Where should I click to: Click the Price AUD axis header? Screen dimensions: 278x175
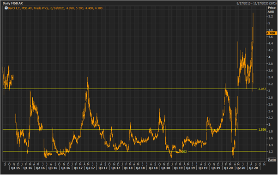271,10
